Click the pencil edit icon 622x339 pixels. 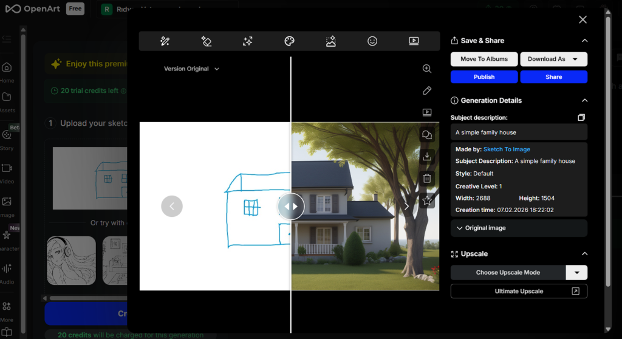427,91
